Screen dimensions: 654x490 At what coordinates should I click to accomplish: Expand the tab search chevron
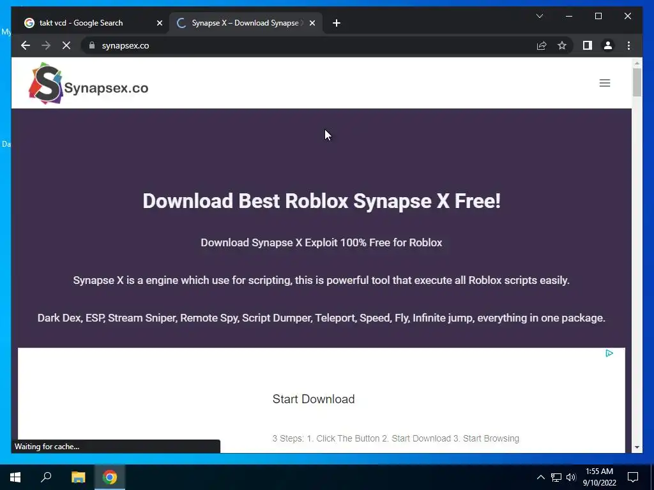point(539,16)
